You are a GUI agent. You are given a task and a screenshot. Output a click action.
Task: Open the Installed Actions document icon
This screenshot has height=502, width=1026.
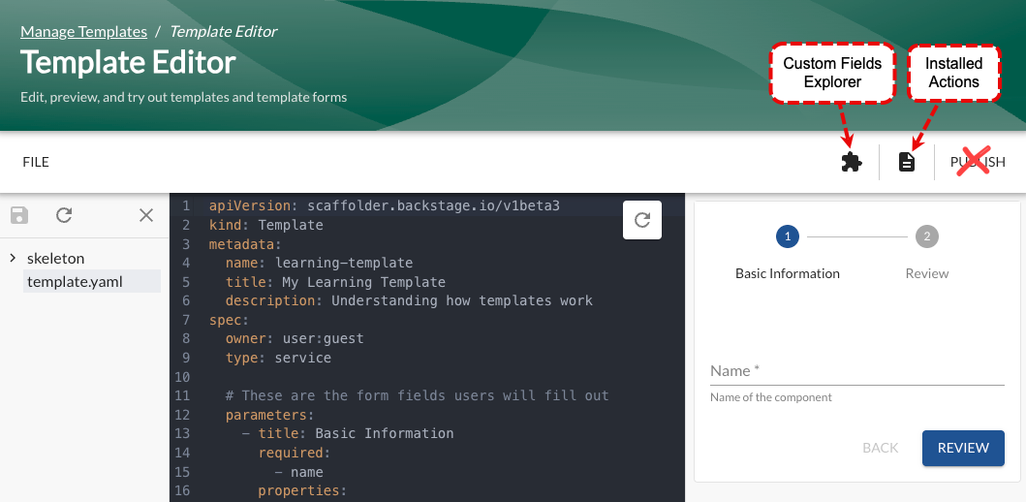906,162
